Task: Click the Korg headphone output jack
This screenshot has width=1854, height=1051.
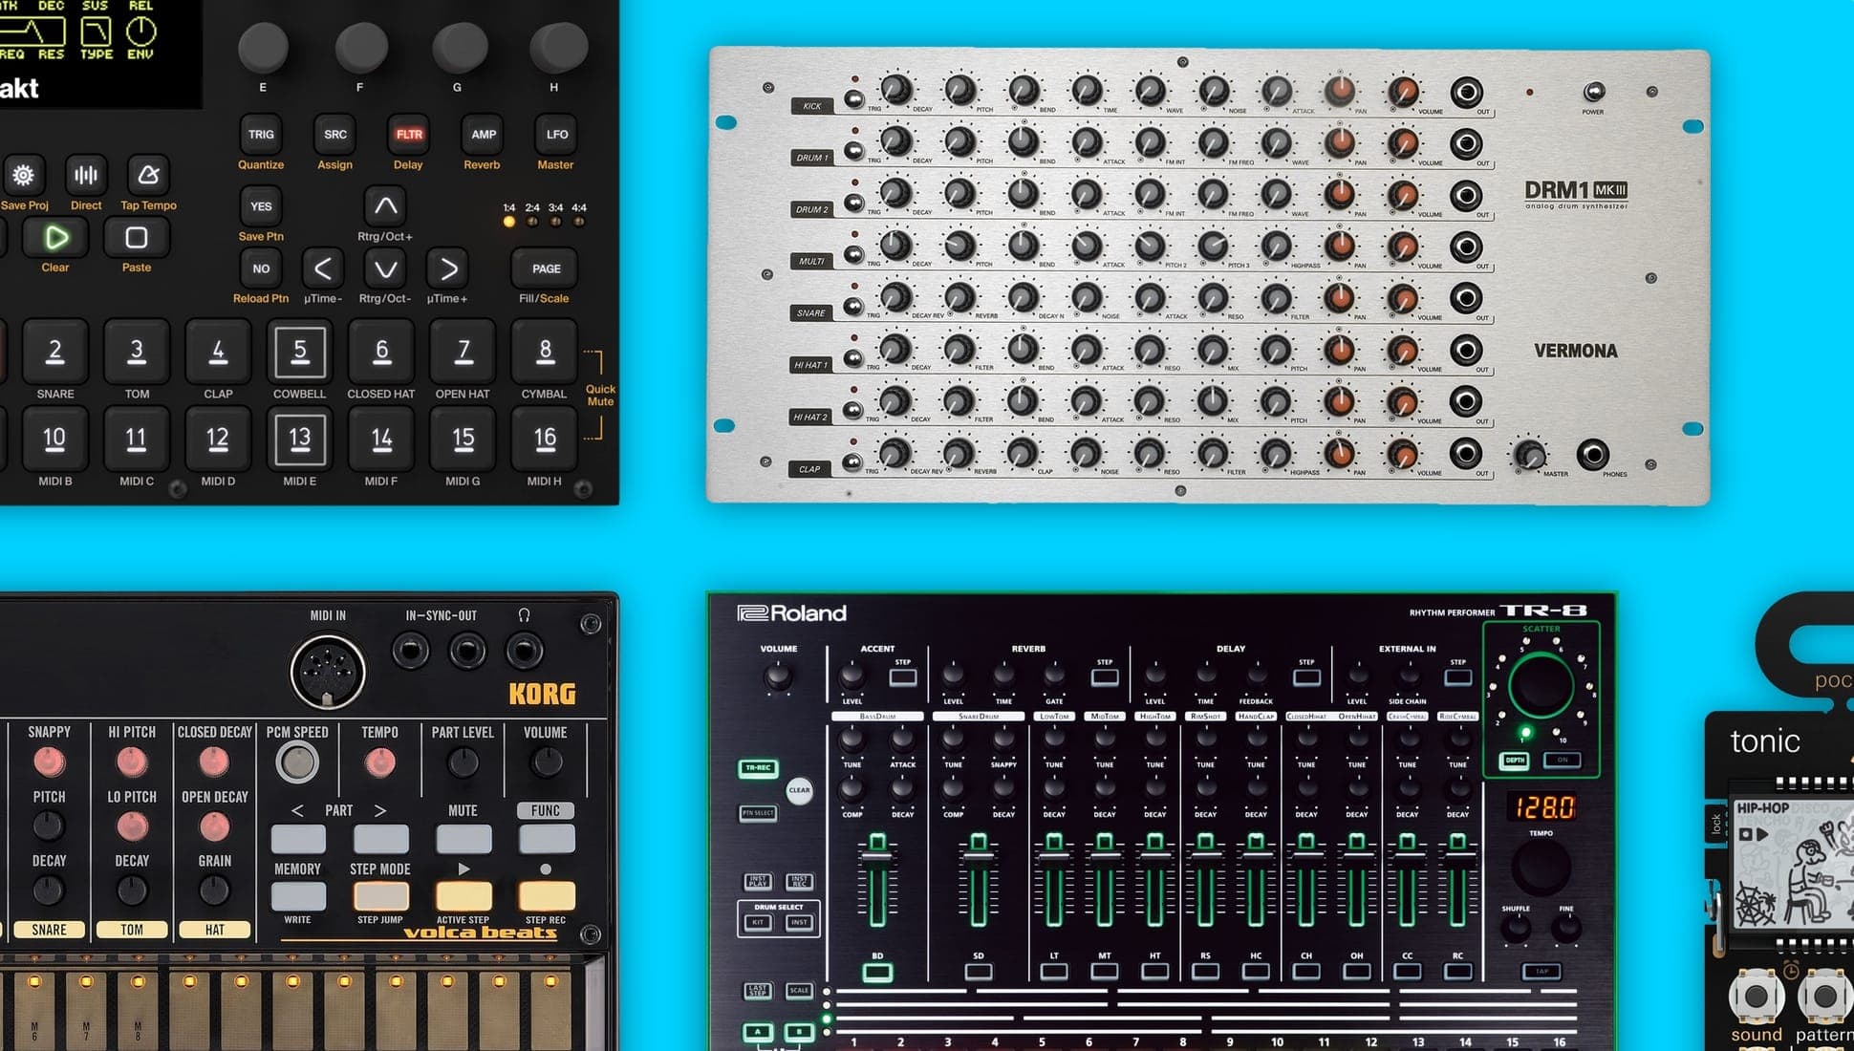Action: tap(524, 652)
